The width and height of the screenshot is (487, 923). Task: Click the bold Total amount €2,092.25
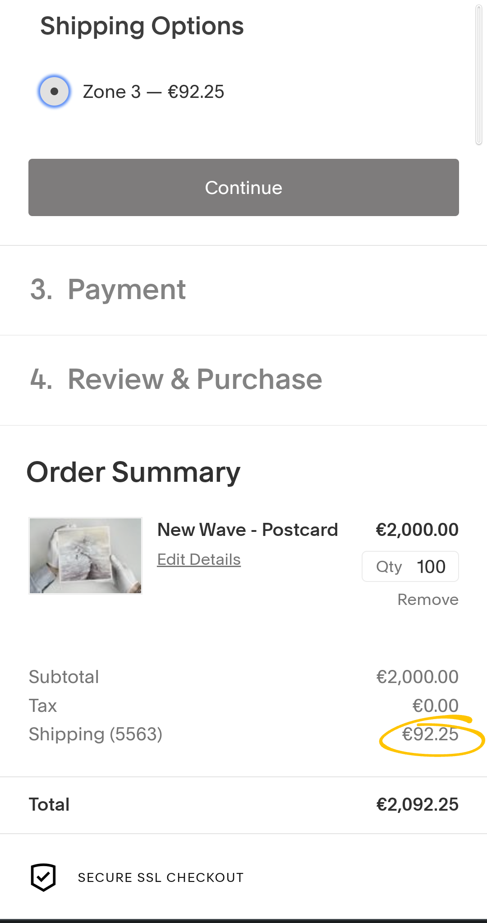click(417, 805)
